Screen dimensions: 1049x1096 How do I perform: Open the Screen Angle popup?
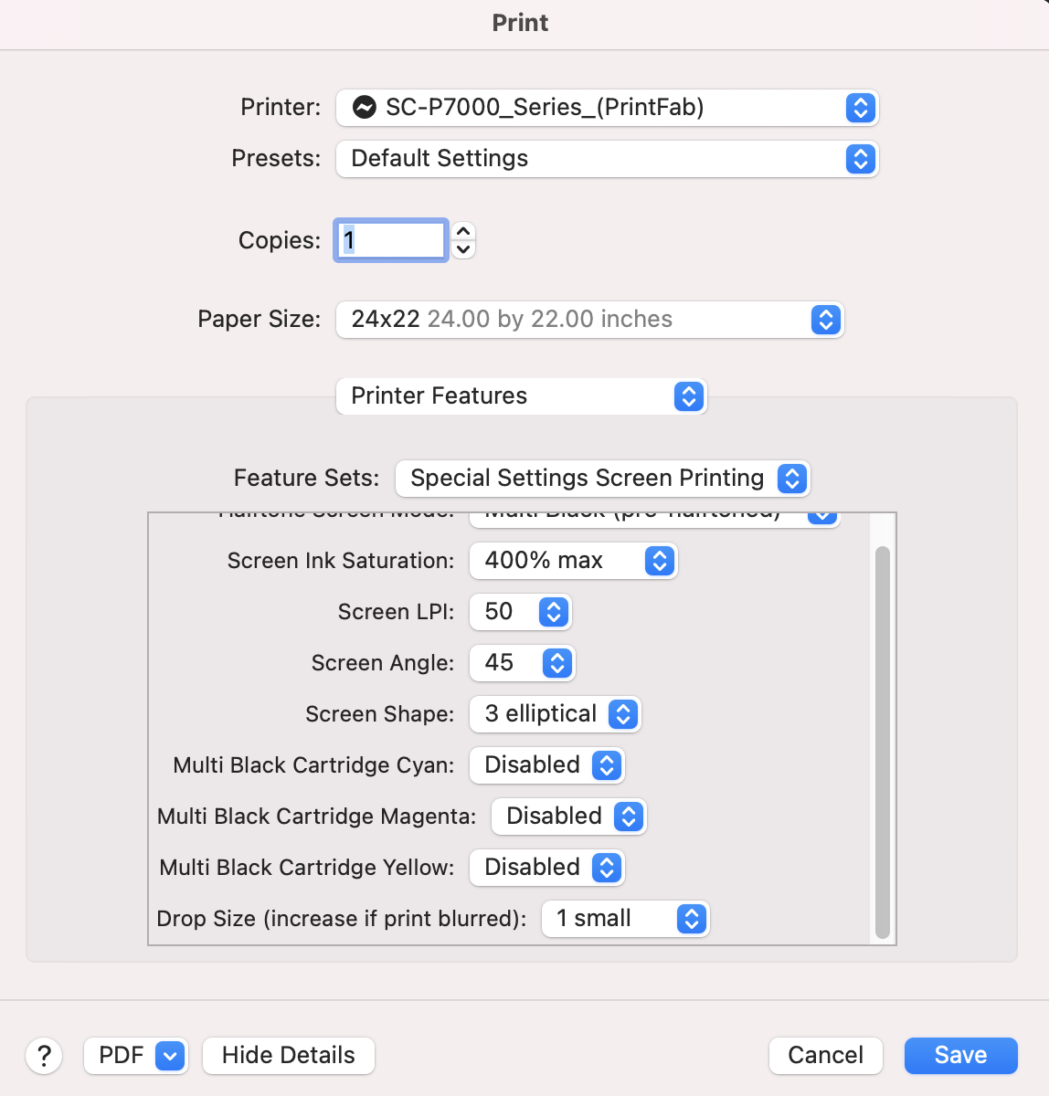522,663
